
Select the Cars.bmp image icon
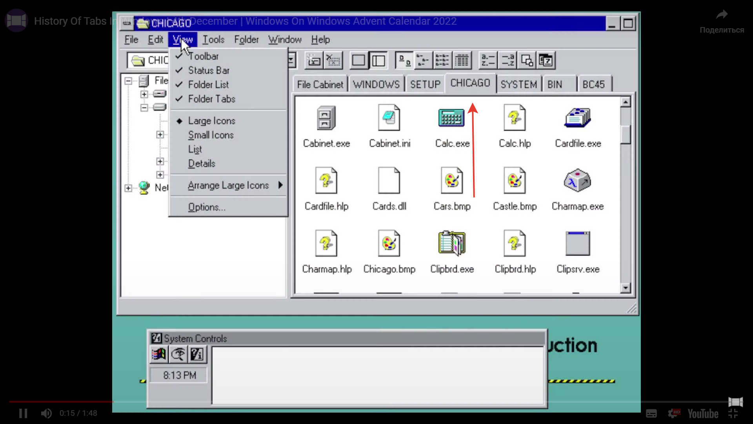pyautogui.click(x=452, y=181)
